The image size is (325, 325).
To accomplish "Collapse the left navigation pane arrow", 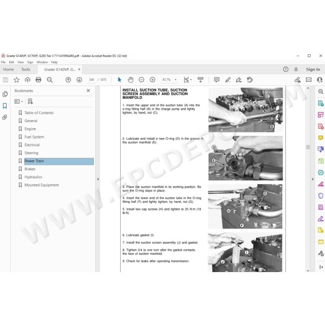I will click(98, 179).
